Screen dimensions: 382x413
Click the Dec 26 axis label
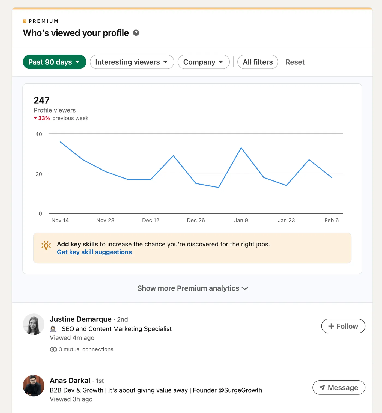point(196,220)
